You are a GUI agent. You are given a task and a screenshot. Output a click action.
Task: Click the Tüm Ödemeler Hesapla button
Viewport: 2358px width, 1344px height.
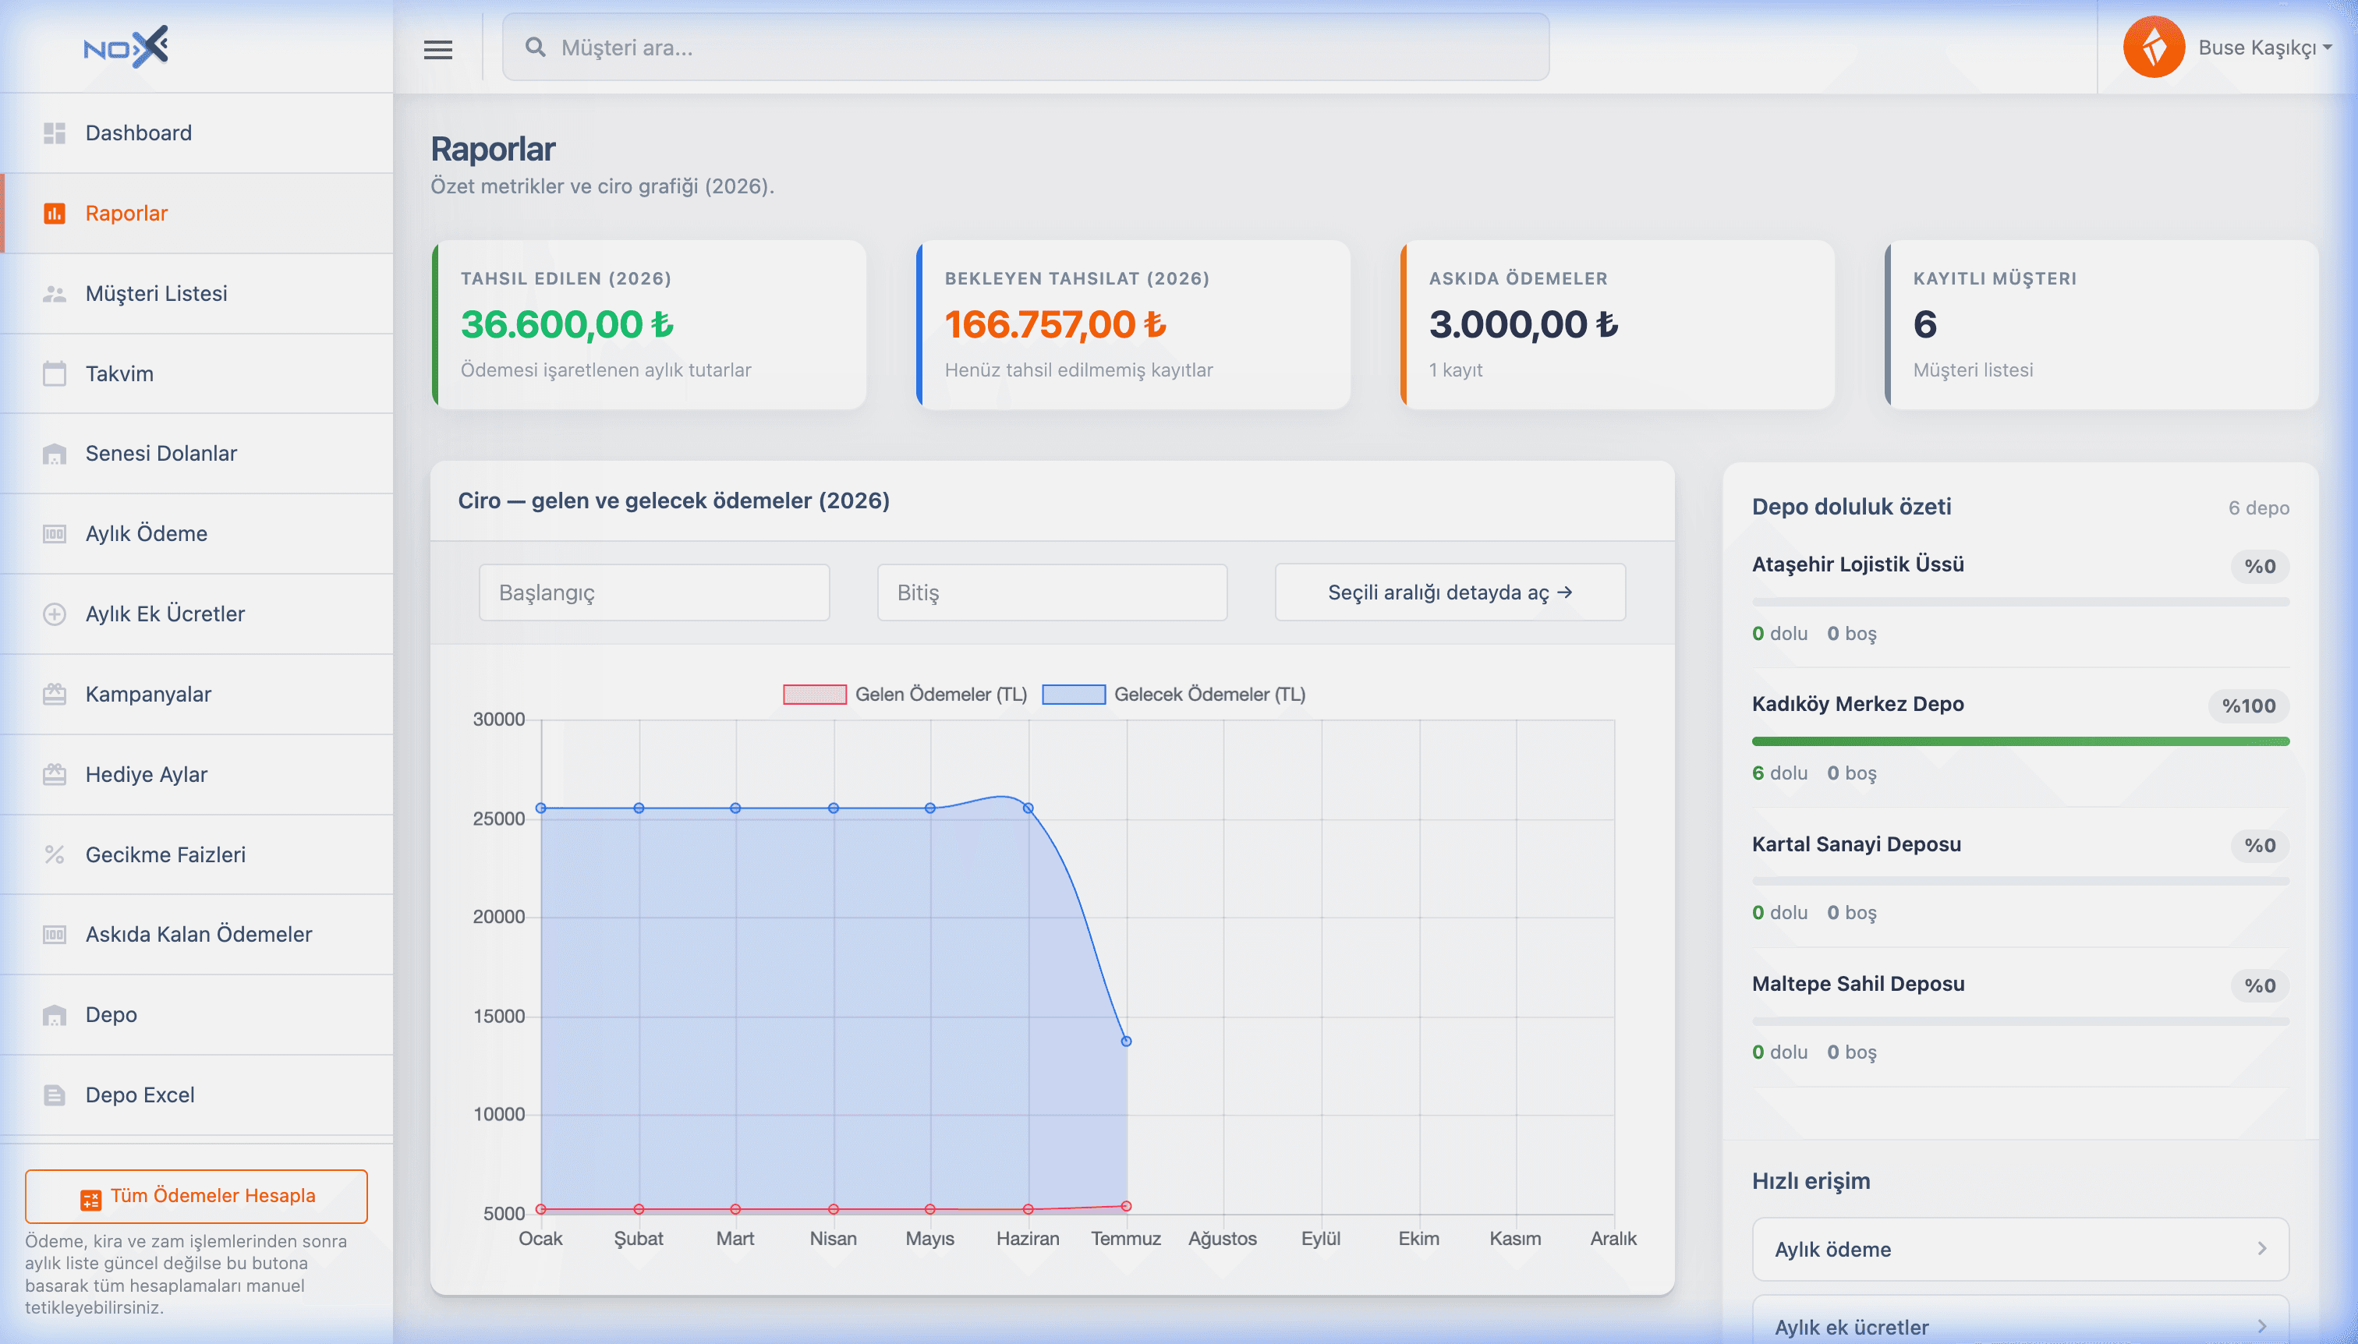(x=196, y=1197)
